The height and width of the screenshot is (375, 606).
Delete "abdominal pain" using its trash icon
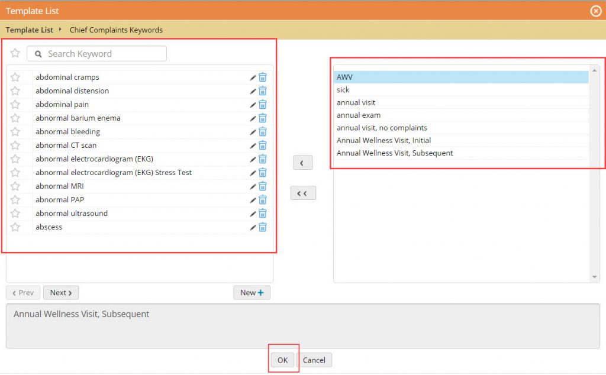pyautogui.click(x=263, y=104)
